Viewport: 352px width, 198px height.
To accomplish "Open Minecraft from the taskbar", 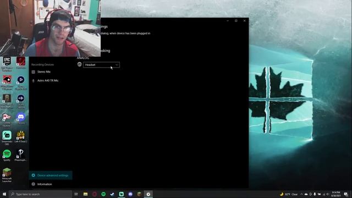I will (x=139, y=194).
